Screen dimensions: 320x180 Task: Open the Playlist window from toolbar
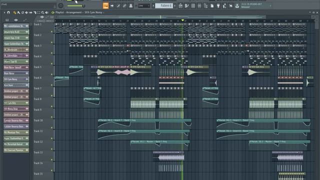point(180,6)
